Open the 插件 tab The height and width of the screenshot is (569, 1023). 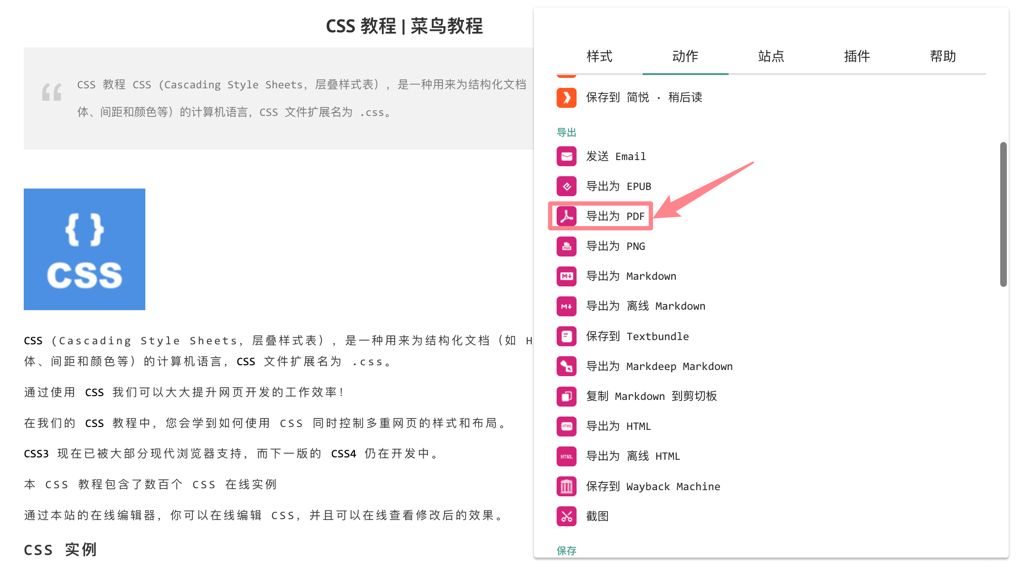(x=857, y=57)
